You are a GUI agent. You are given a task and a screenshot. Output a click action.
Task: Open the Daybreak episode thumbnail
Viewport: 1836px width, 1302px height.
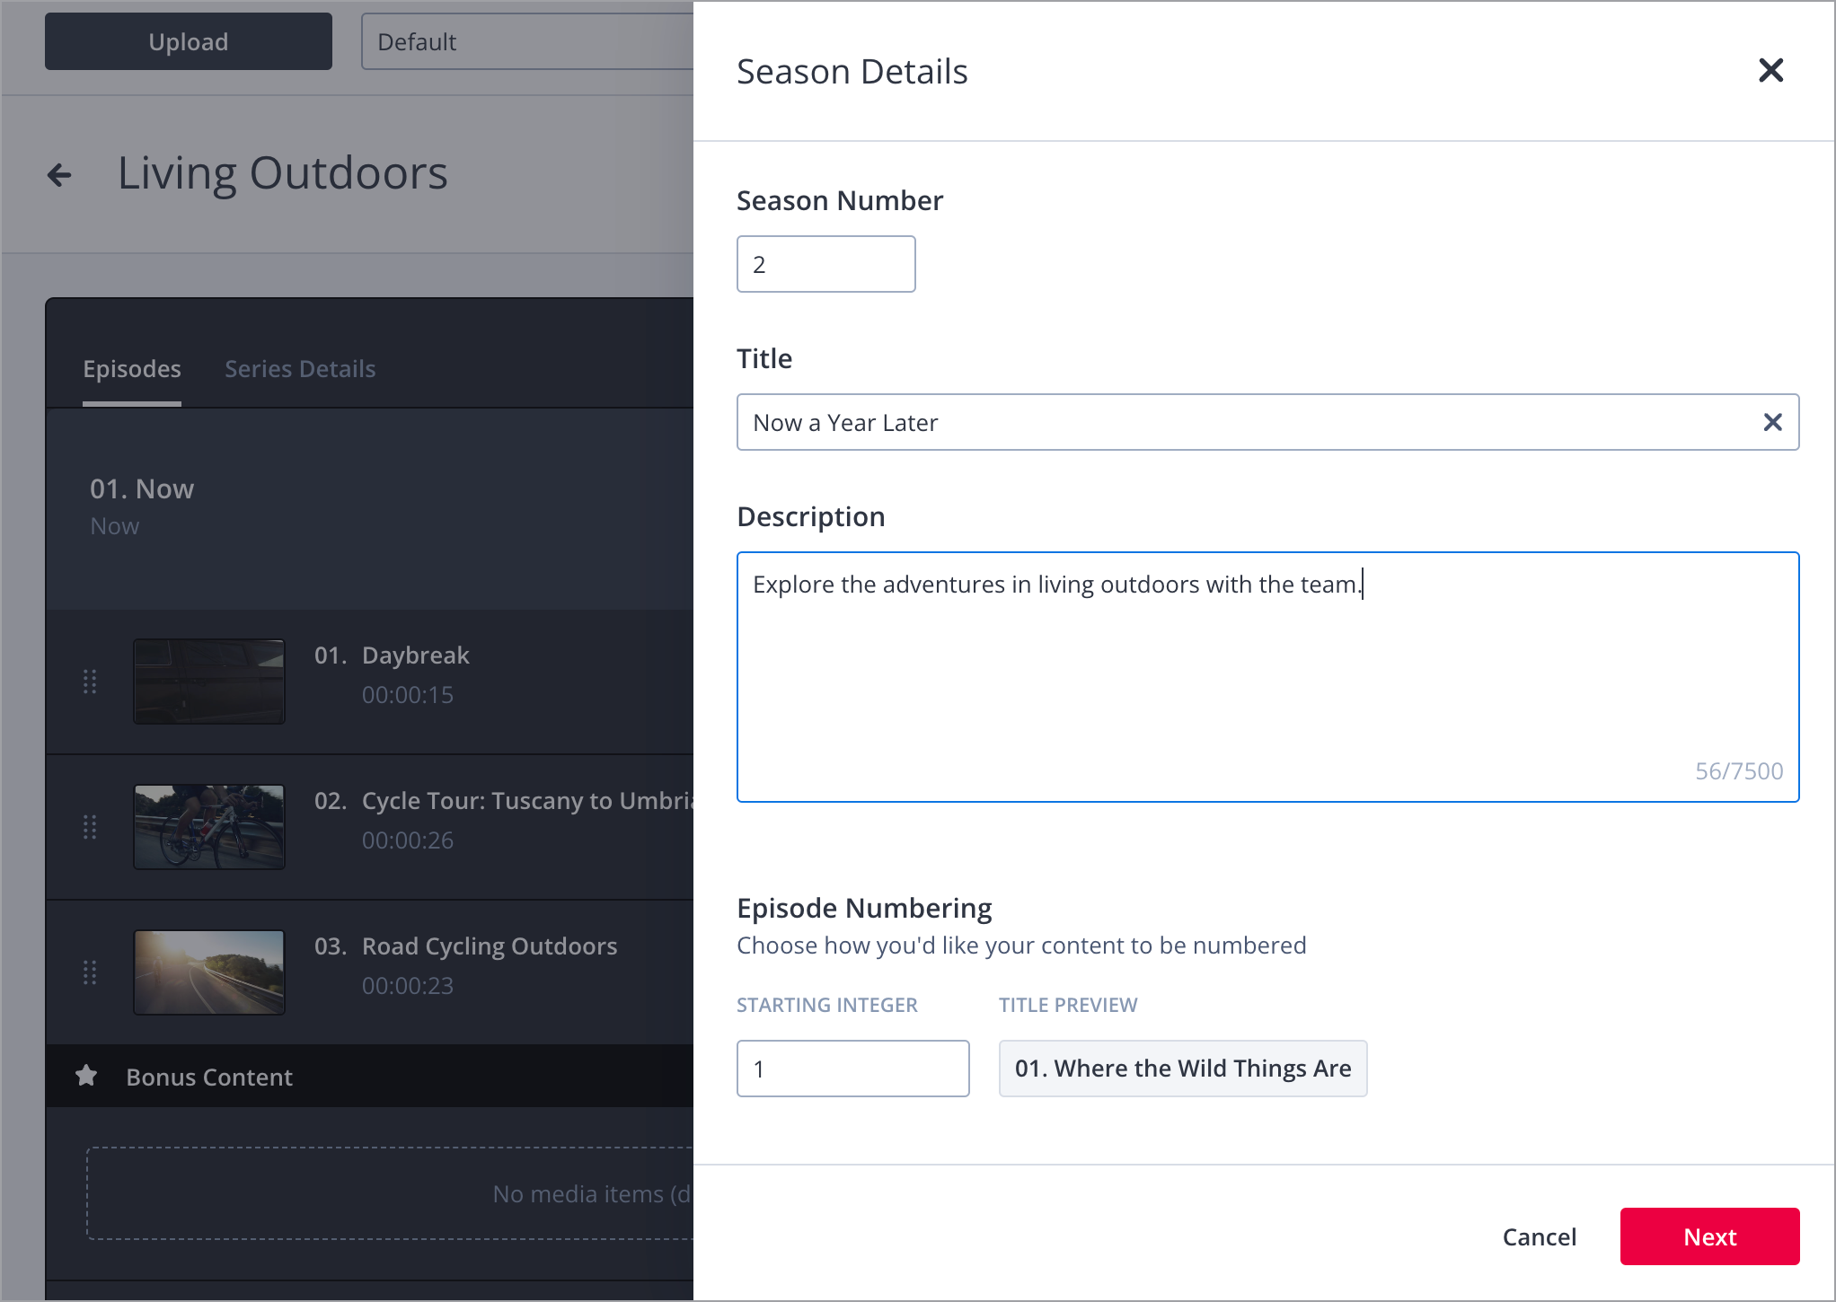tap(209, 682)
